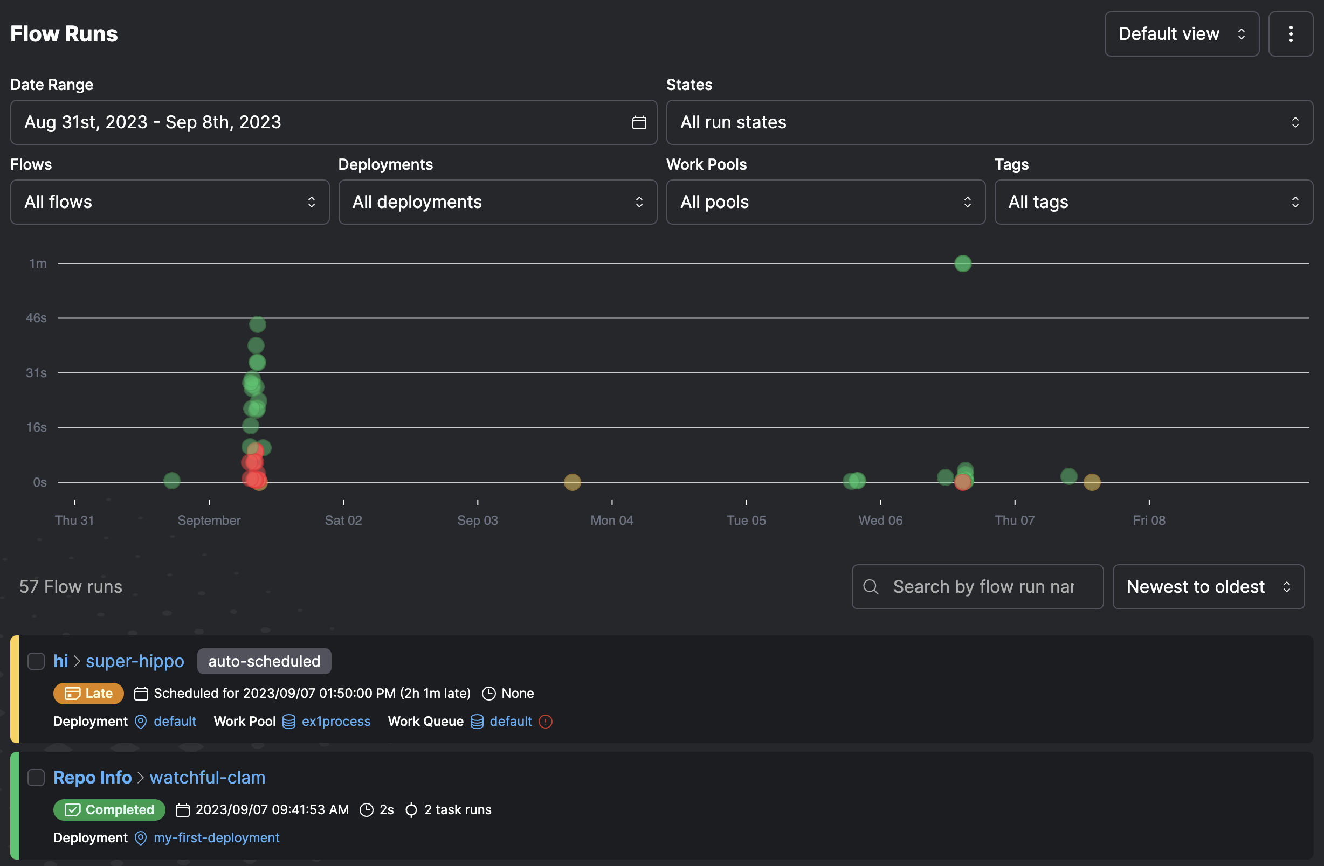
Task: Click the Repo Info flow link
Action: [x=92, y=777]
